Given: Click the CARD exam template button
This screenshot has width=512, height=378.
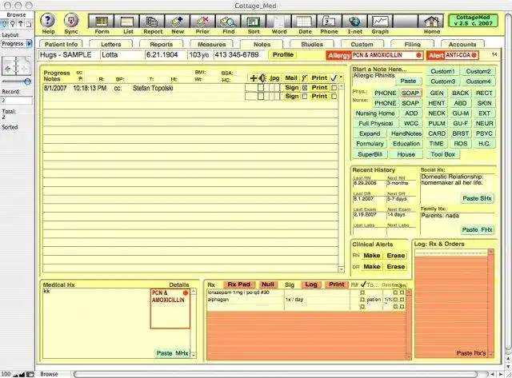Looking at the screenshot, I should 437,133.
